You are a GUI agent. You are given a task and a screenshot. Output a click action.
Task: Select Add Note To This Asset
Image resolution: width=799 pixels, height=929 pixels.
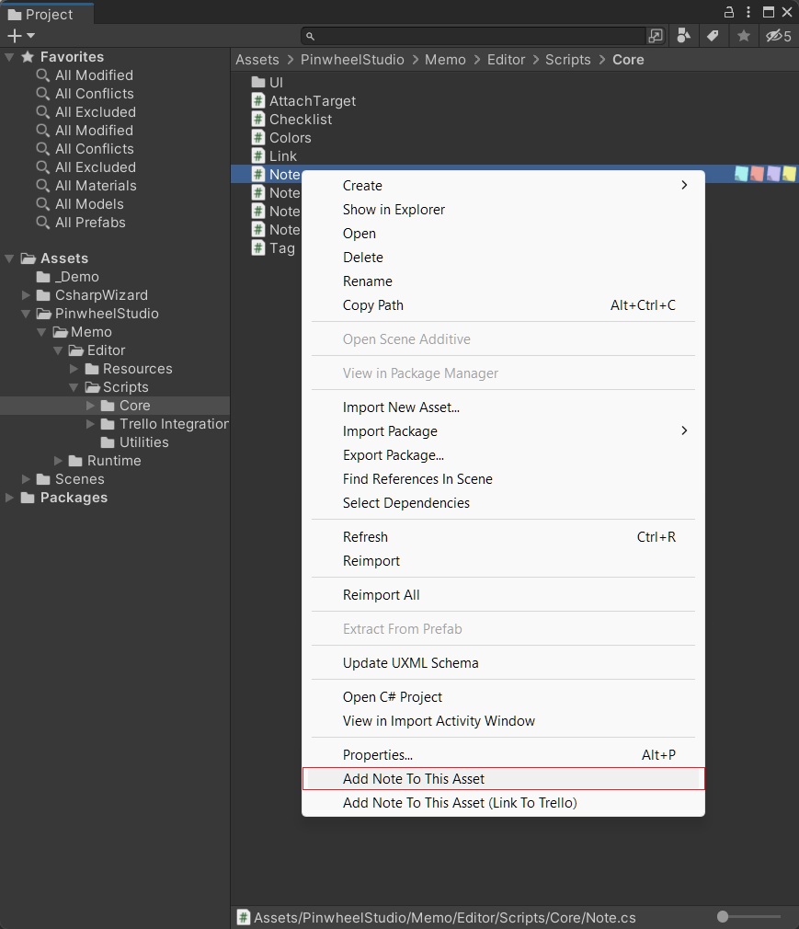tap(503, 778)
